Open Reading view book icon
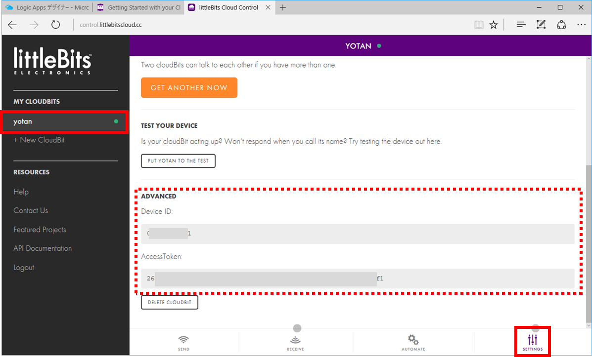 [479, 25]
